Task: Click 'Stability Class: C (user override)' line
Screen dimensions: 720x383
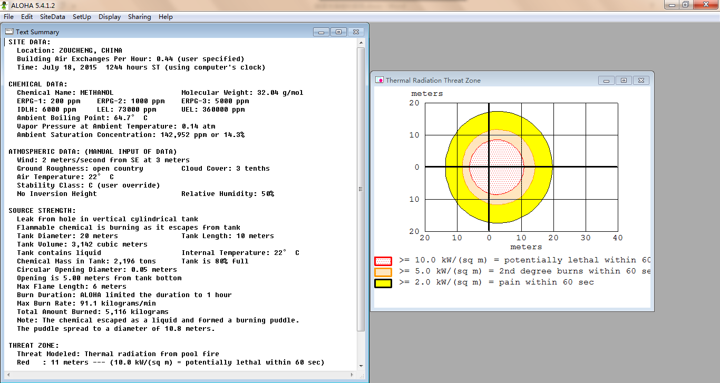Action: click(x=89, y=185)
